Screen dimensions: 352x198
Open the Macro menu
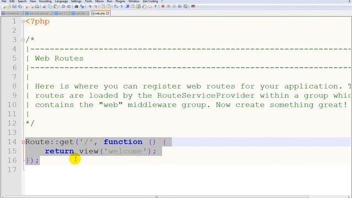(x=100, y=1)
